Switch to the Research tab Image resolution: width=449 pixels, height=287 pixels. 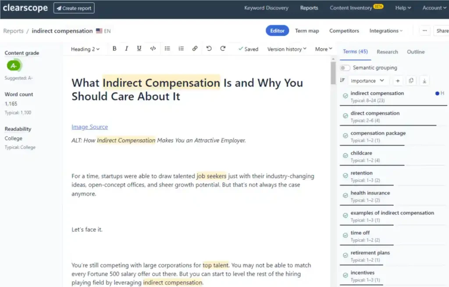(387, 52)
